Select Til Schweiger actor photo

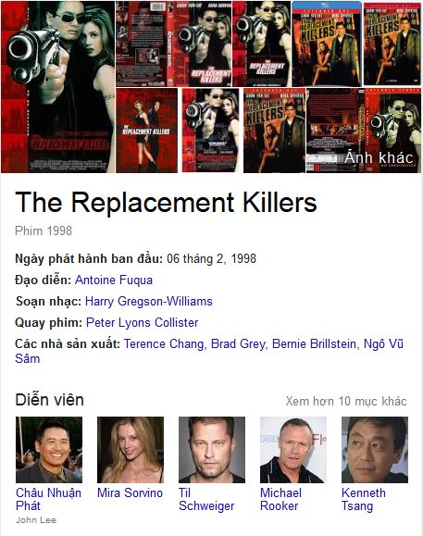point(212,450)
